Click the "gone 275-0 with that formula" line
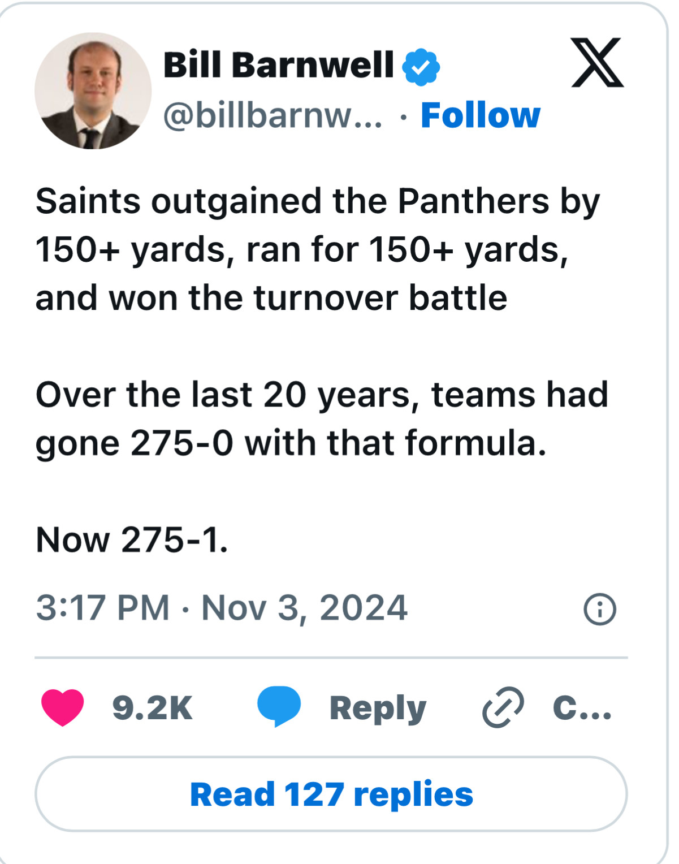The width and height of the screenshot is (679, 864). [x=291, y=443]
